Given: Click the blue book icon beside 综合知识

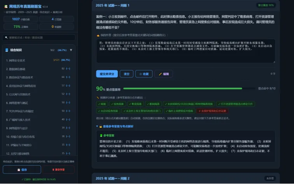Looking at the screenshot, I should 7,50.
